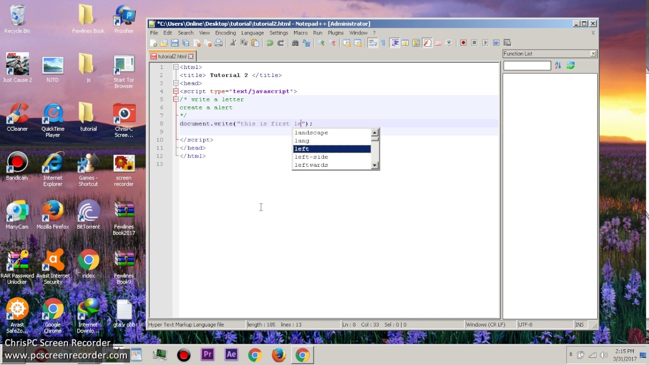Click the Save All toolbar icon
The width and height of the screenshot is (649, 365).
[186, 43]
